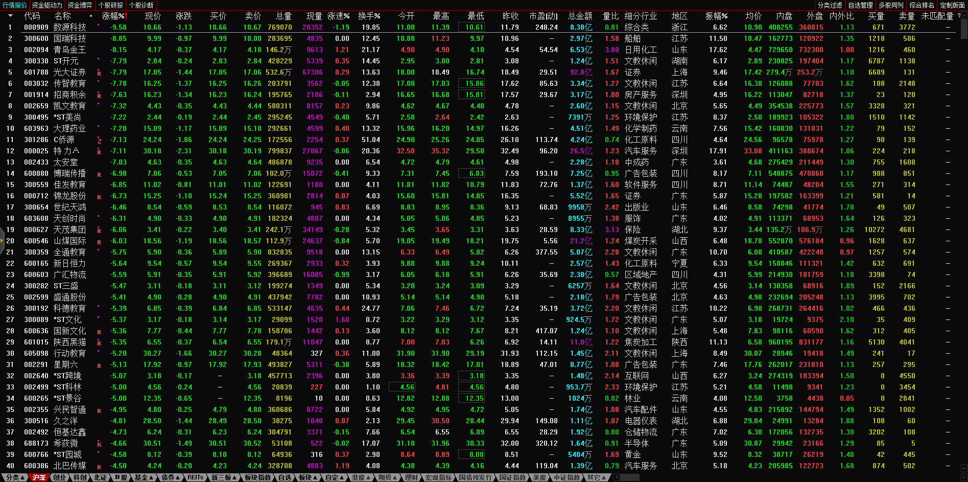
Task: Click the K marker beside 希荻微
Action: pos(99,444)
